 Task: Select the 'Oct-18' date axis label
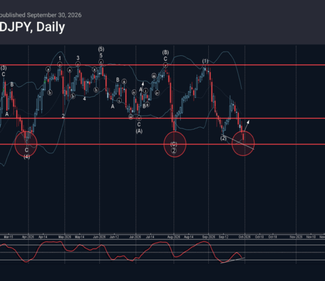click(273, 237)
